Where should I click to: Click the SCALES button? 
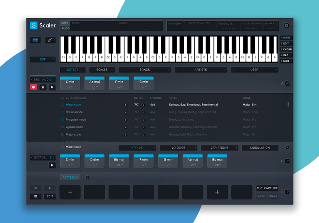pyautogui.click(x=102, y=70)
